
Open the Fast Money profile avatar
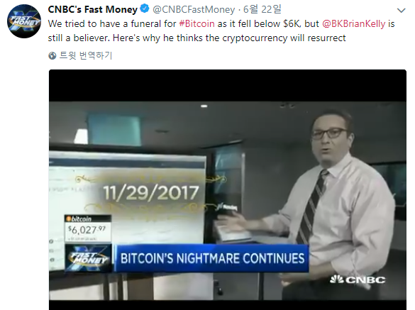point(24,21)
